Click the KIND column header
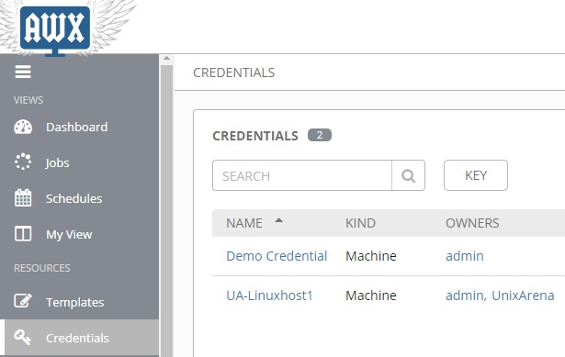 click(x=360, y=223)
